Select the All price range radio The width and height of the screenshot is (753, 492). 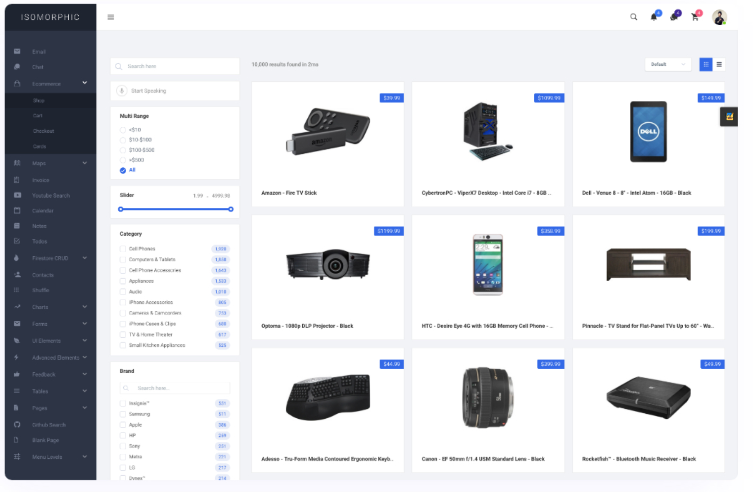click(x=123, y=171)
